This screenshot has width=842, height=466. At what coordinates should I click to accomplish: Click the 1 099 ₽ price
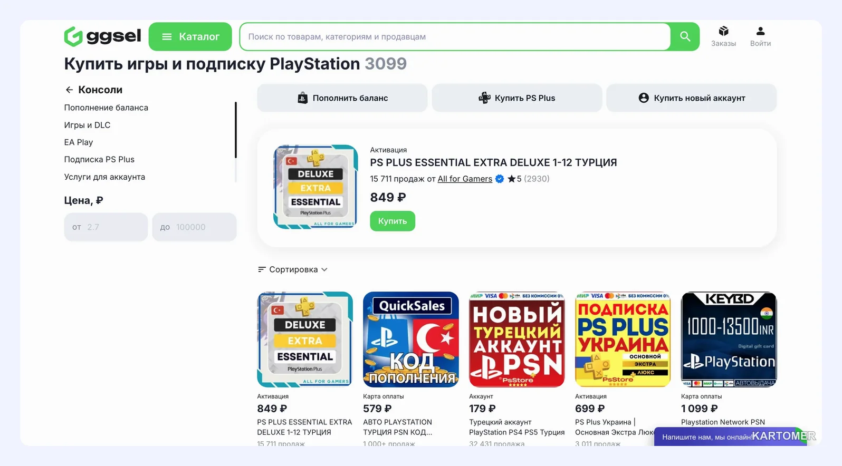[700, 409]
